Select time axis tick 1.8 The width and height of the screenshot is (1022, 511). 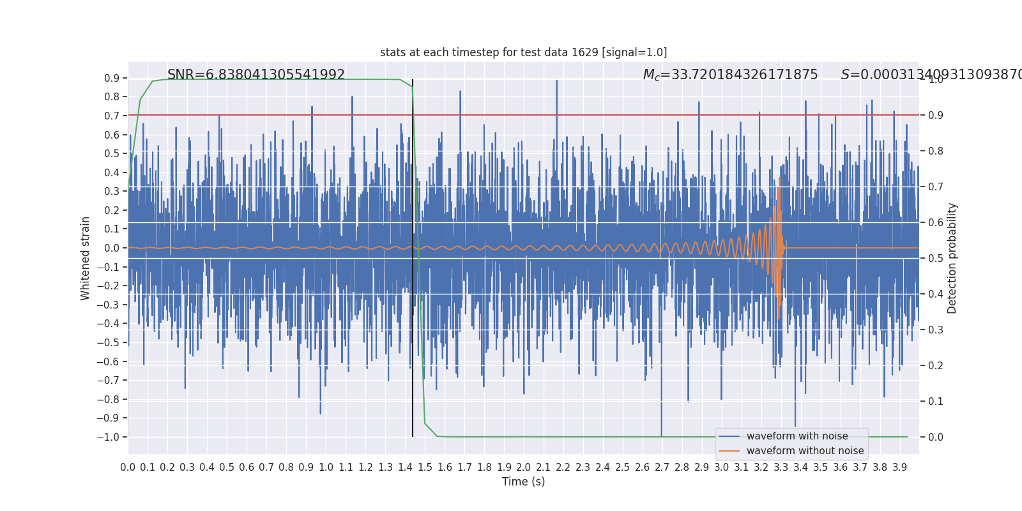(484, 468)
